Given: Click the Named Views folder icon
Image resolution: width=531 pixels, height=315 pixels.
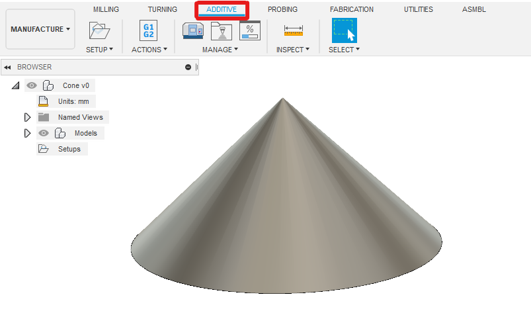Looking at the screenshot, I should point(44,117).
